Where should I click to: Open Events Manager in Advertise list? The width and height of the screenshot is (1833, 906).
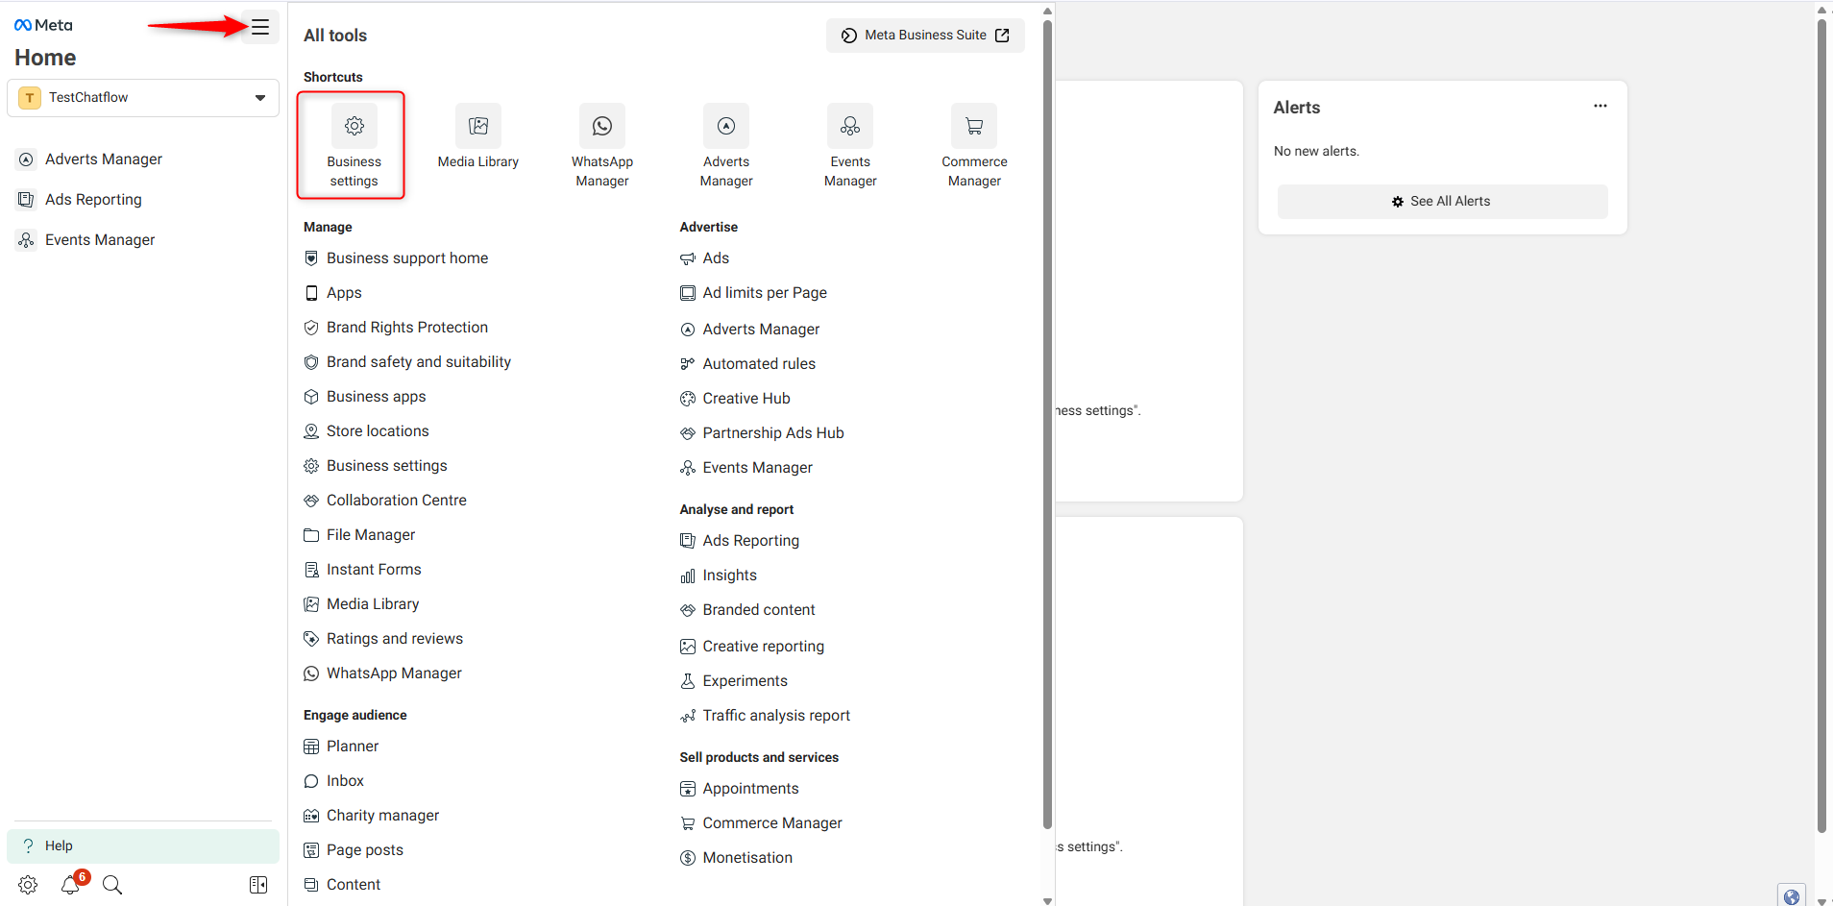746,468
